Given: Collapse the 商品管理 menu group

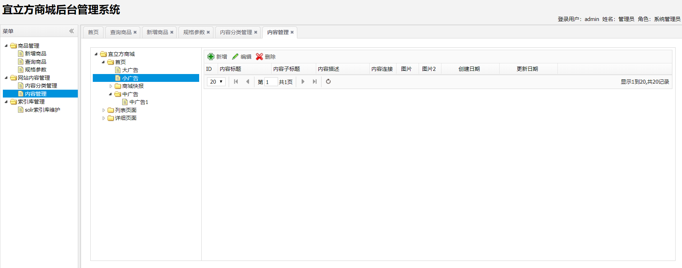Looking at the screenshot, I should (6, 46).
